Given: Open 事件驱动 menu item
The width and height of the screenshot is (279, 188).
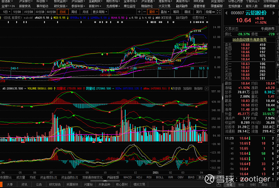Looking at the screenshot, I should (42, 6).
